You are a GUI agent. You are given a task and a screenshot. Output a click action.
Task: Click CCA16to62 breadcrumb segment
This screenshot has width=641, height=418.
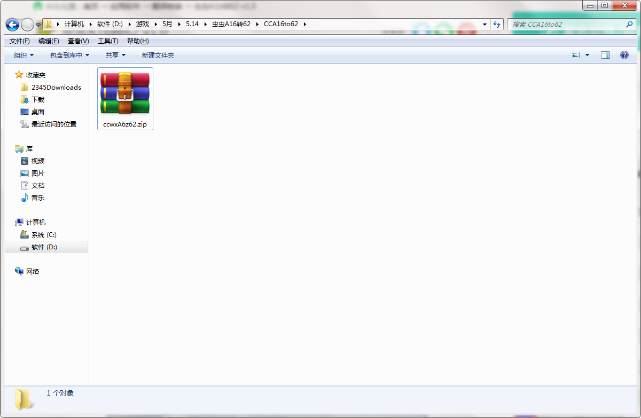pyautogui.click(x=280, y=24)
